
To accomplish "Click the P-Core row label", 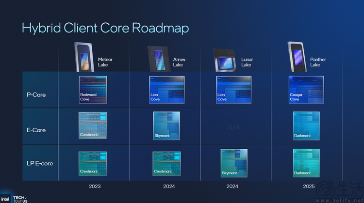I will [x=36, y=94].
